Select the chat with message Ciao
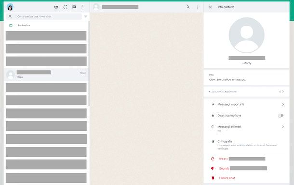 pos(46,75)
